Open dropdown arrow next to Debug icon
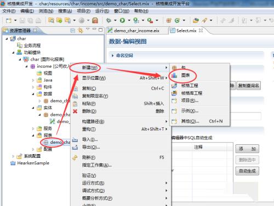 pos(115,20)
